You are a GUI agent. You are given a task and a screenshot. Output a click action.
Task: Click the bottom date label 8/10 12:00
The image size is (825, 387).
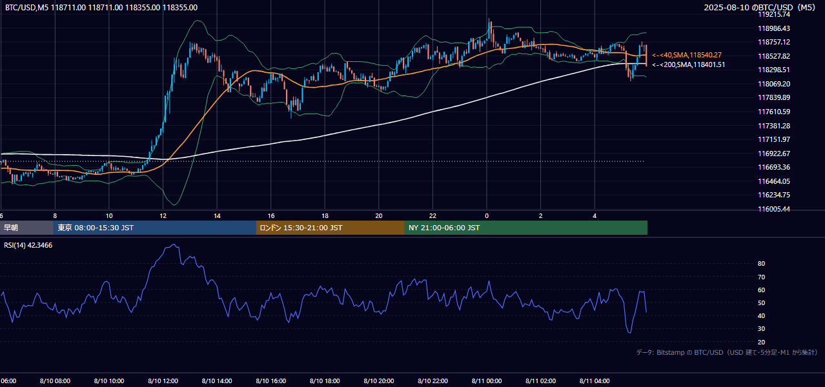point(163,381)
